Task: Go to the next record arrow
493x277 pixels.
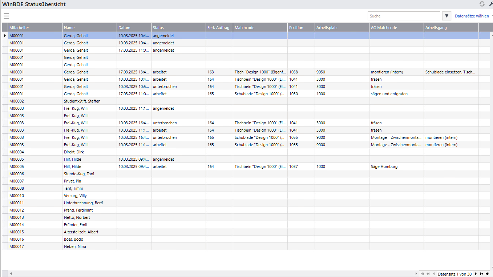Action: [476, 274]
